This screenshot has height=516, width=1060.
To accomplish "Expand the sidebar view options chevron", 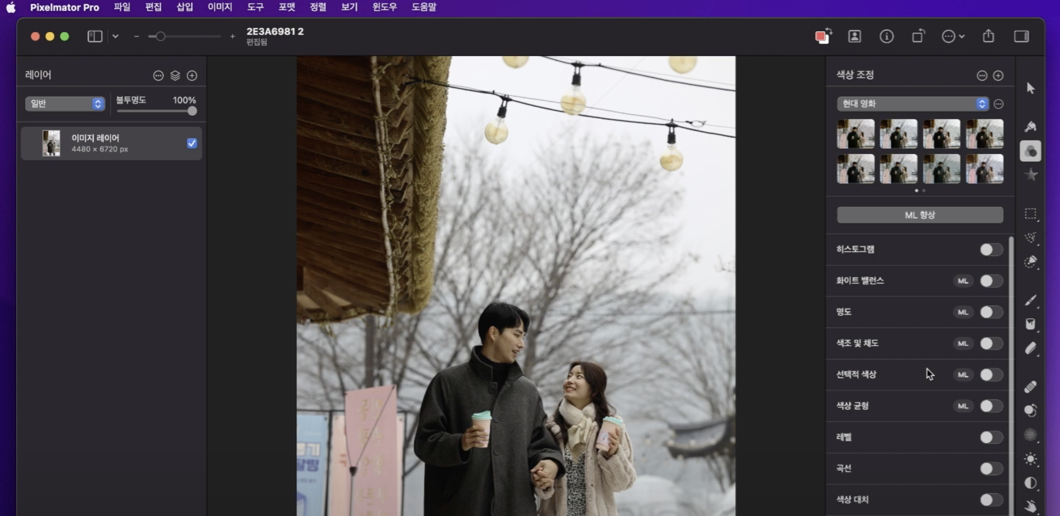I will 115,36.
